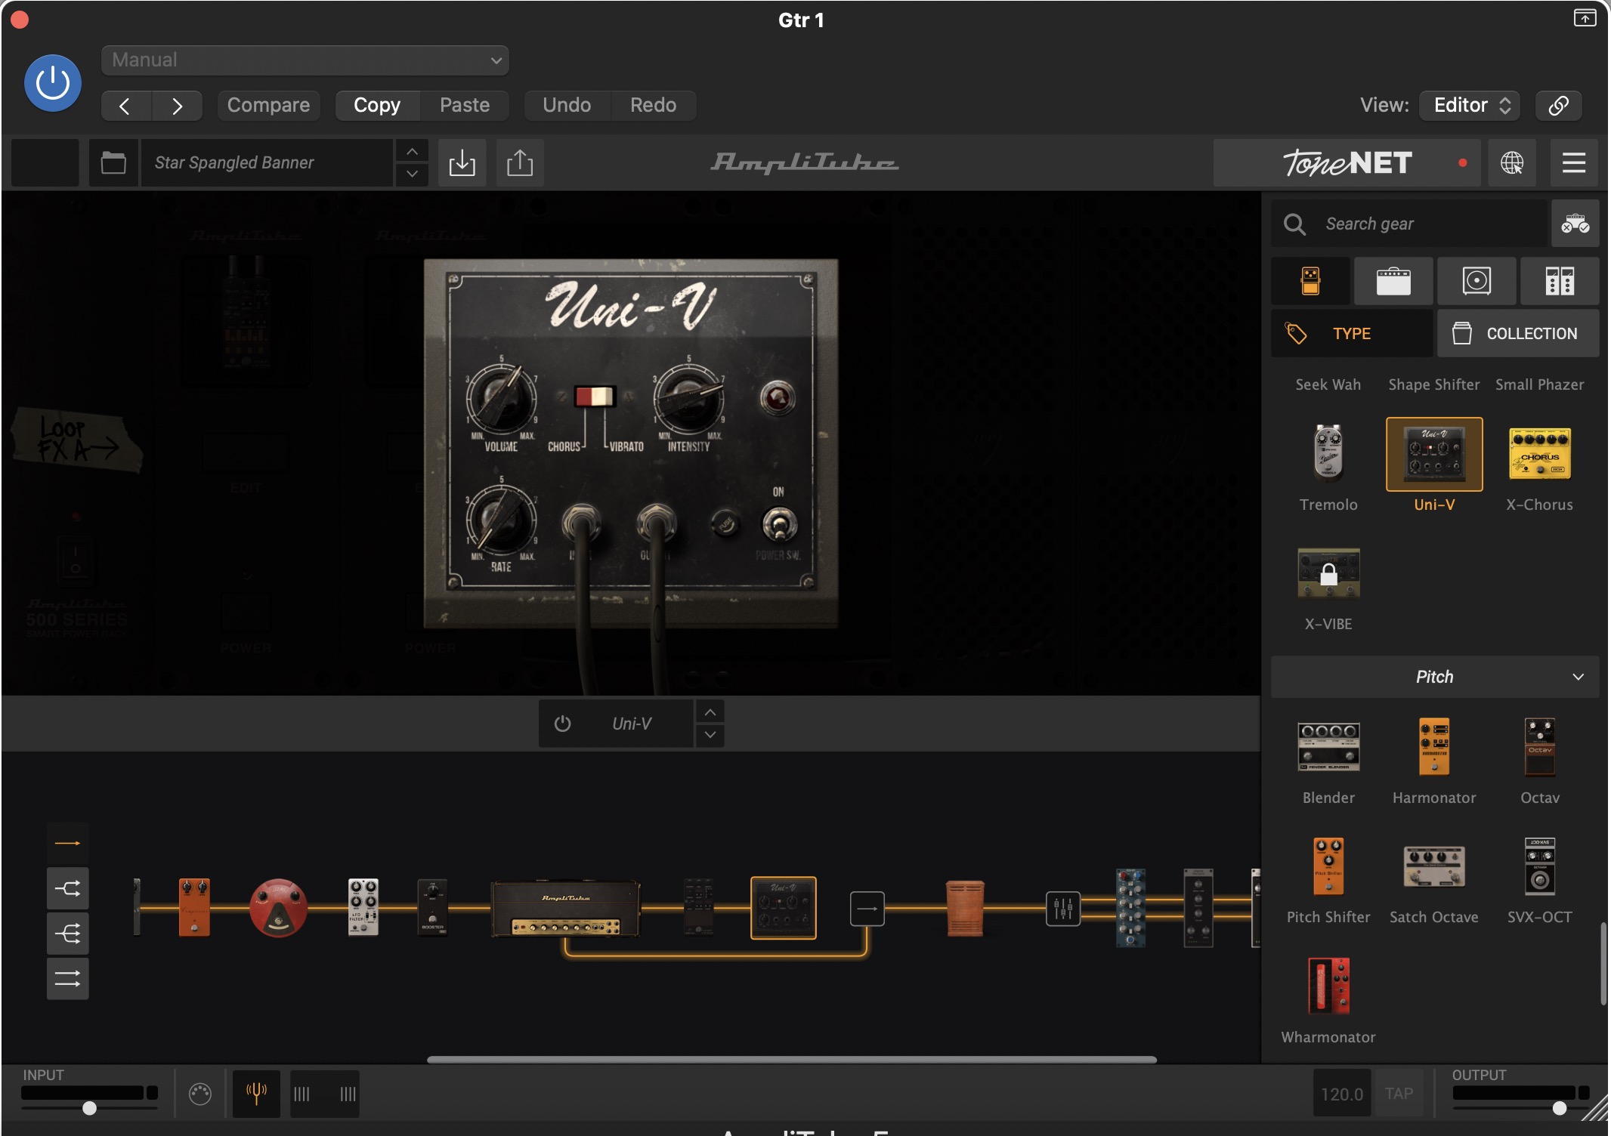This screenshot has width=1611, height=1136.
Task: Select the parallel chains routing icon
Action: click(x=68, y=979)
